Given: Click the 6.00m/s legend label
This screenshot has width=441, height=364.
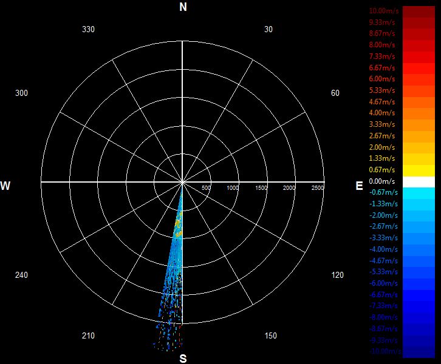Looking at the screenshot, I should coord(382,79).
